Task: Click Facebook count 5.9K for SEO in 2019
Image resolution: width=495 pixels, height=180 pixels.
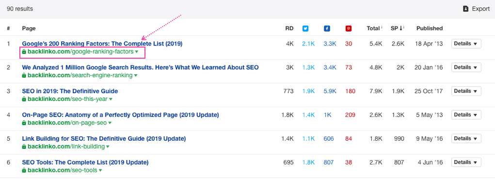Action: coord(330,91)
